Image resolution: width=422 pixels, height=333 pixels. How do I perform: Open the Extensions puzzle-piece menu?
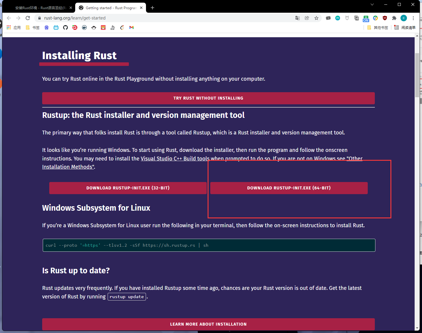coord(394,18)
